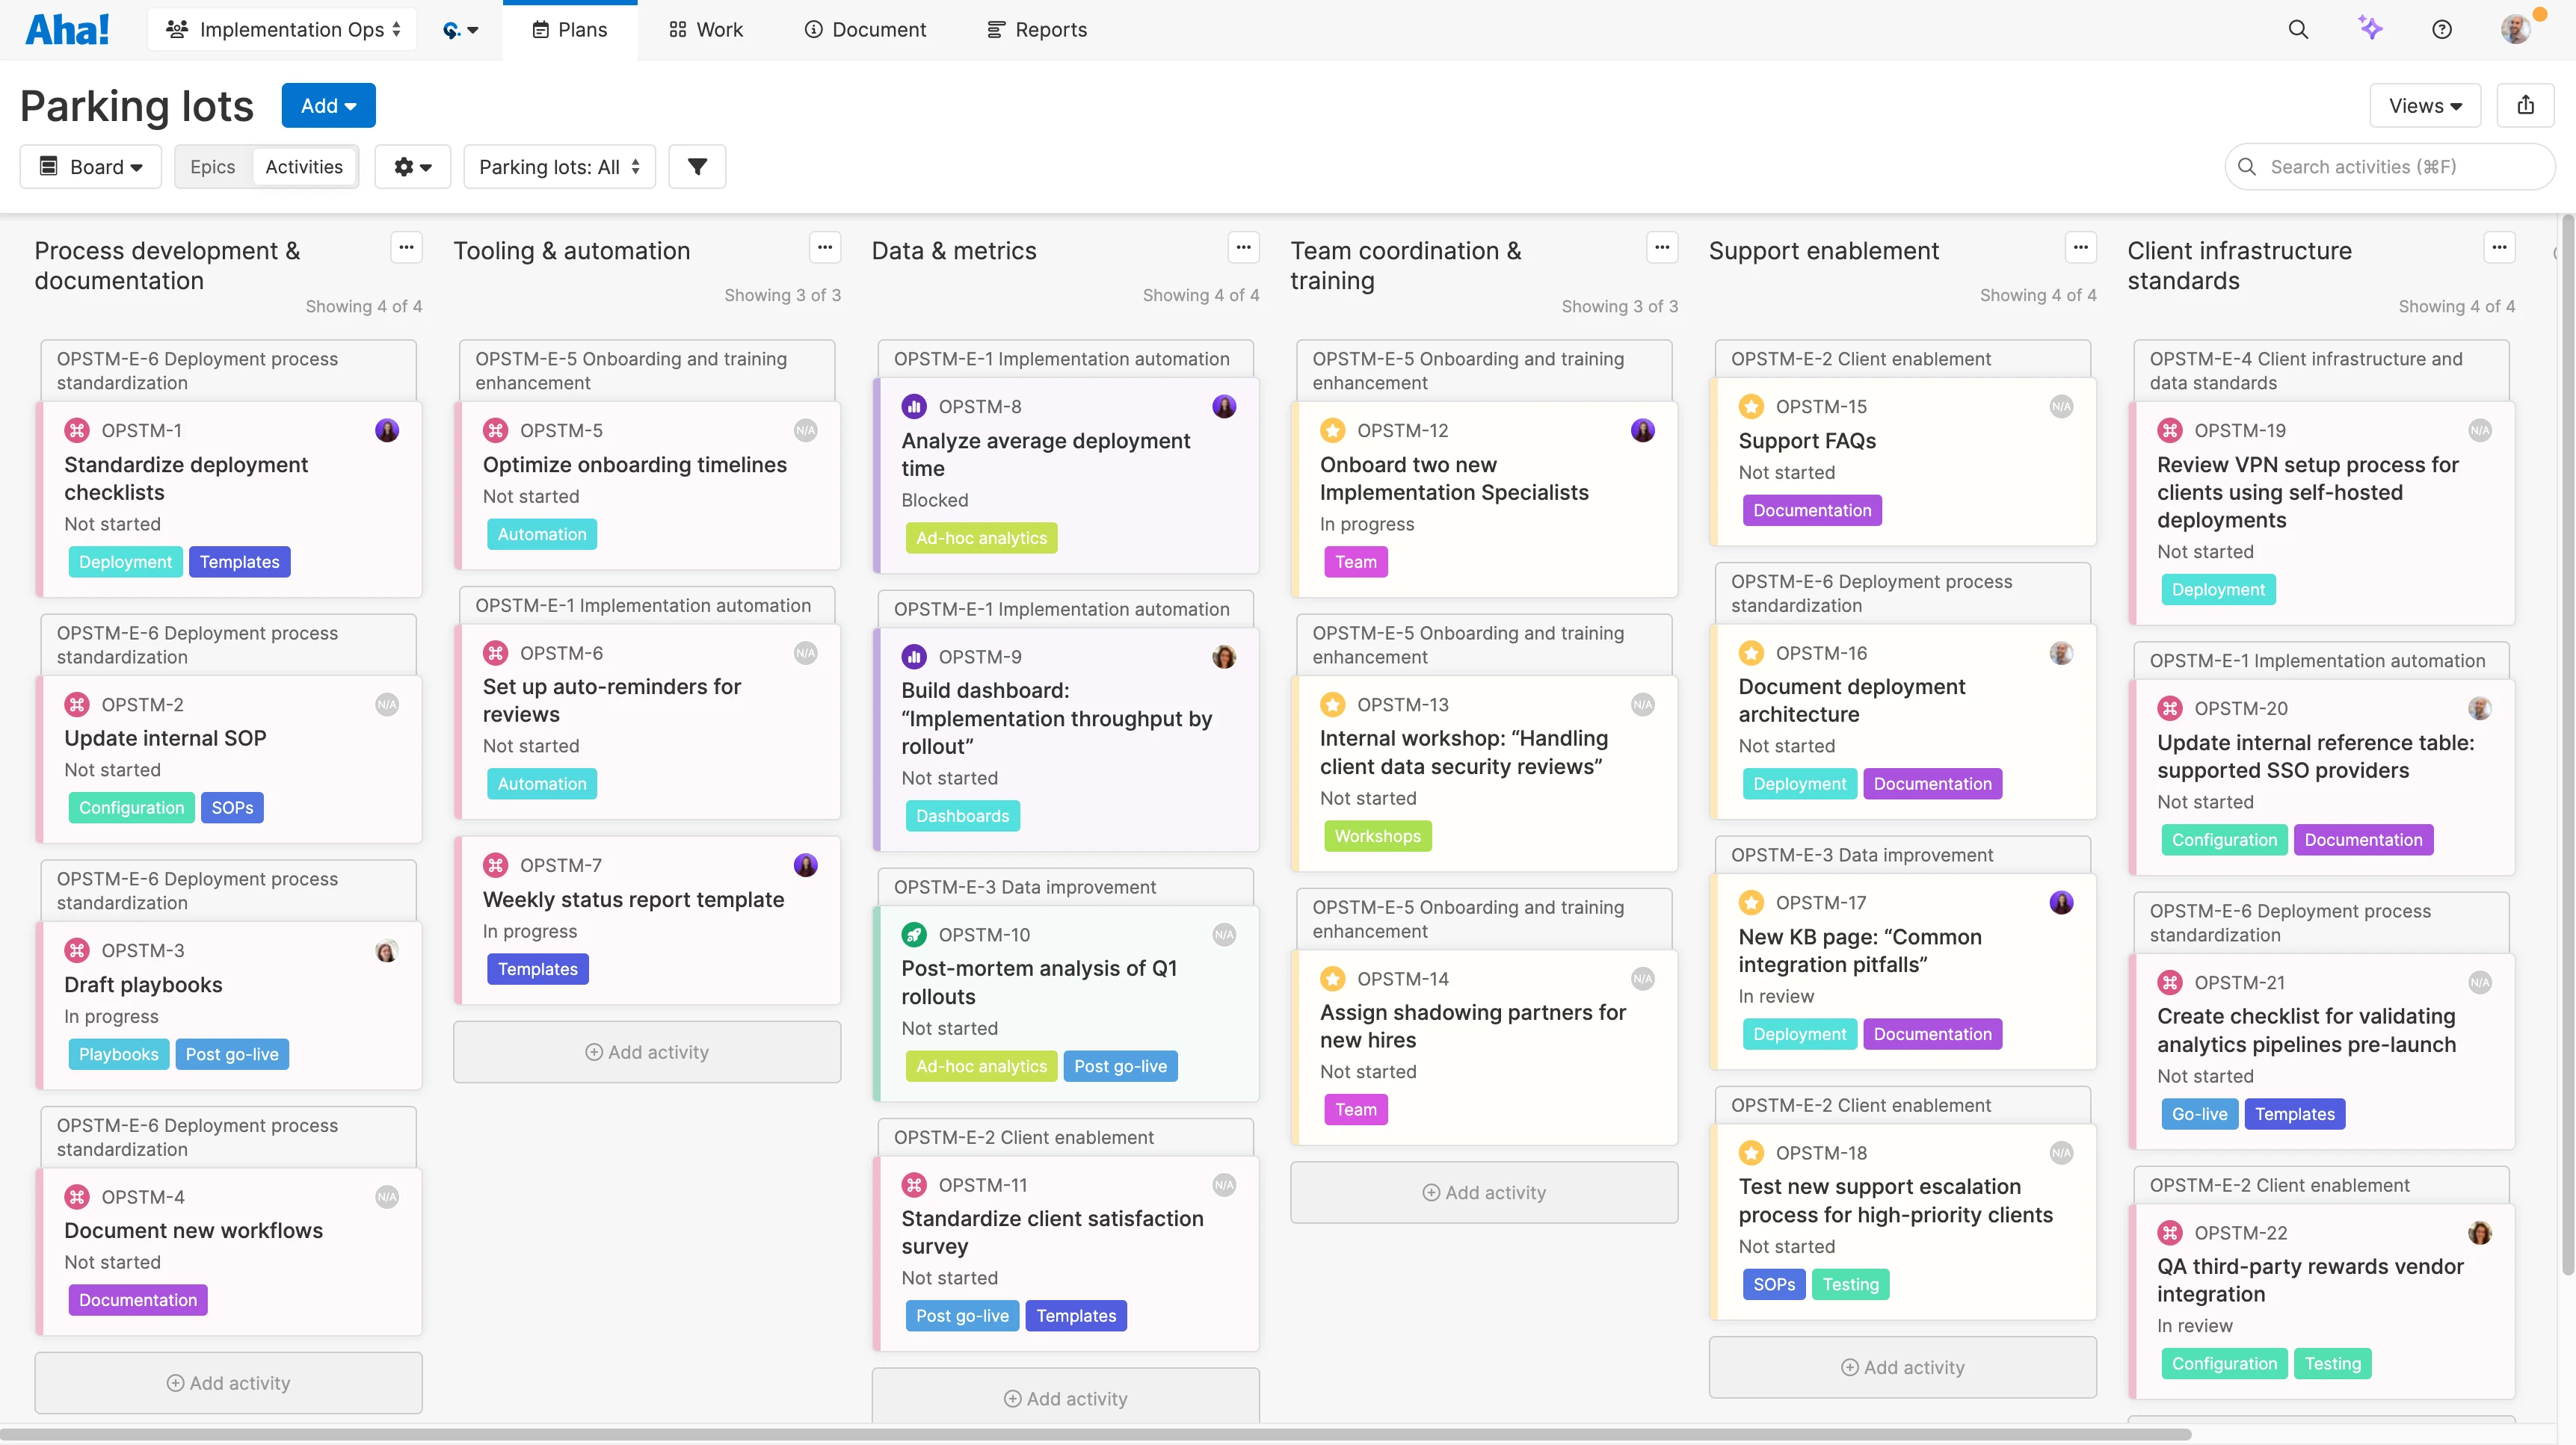Screen dimensions: 2576x1445
Task: Open the ellipsis menu on Data & metrics column
Action: click(x=1243, y=247)
